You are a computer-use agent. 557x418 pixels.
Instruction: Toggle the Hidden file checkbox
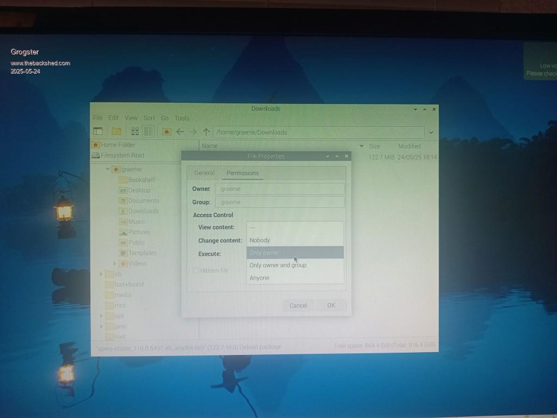click(x=196, y=271)
